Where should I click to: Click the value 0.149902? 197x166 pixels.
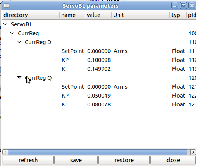coord(99,69)
